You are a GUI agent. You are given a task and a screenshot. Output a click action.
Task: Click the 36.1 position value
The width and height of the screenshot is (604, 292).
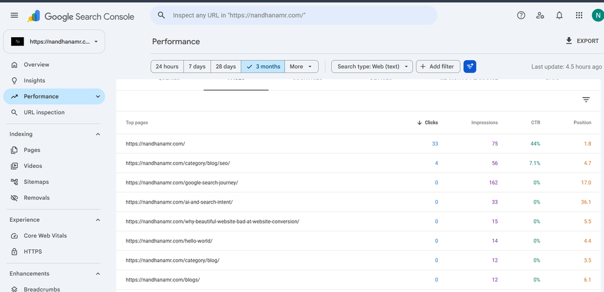point(586,202)
